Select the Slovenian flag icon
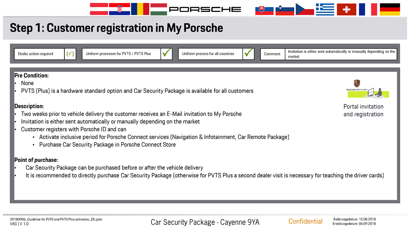This screenshot has width=410, height=229. pos(285,9)
